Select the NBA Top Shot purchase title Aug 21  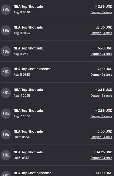(x=32, y=69)
